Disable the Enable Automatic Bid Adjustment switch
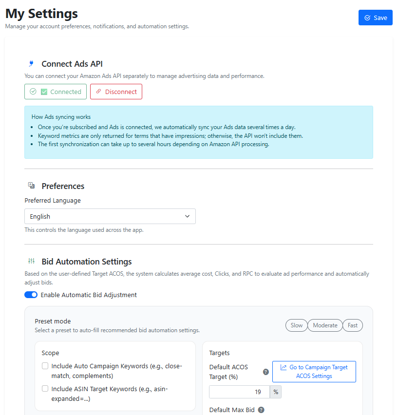Image resolution: width=398 pixels, height=415 pixels. coord(31,295)
